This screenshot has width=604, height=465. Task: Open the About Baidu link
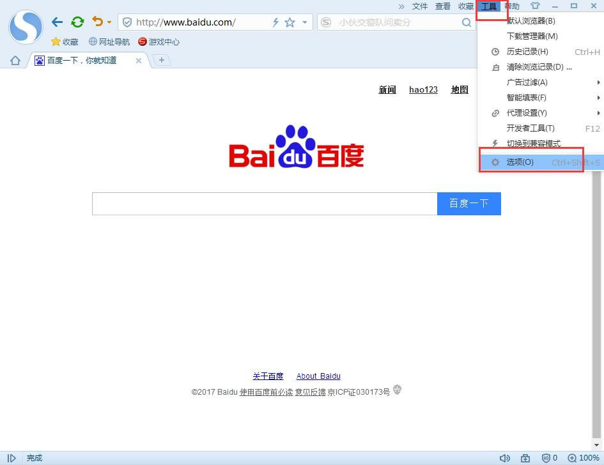318,376
